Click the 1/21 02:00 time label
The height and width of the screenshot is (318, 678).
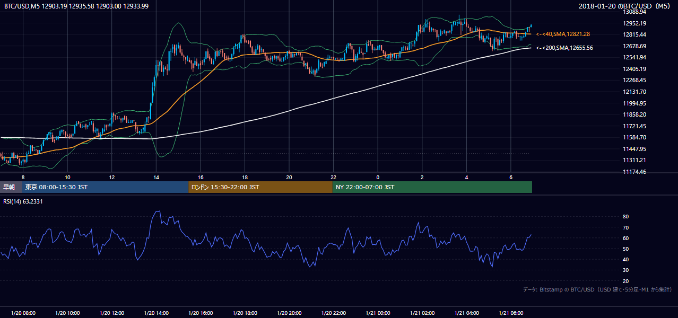[x=422, y=313]
